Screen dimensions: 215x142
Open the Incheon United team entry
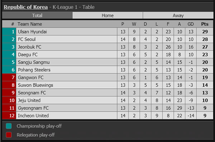[33, 116]
